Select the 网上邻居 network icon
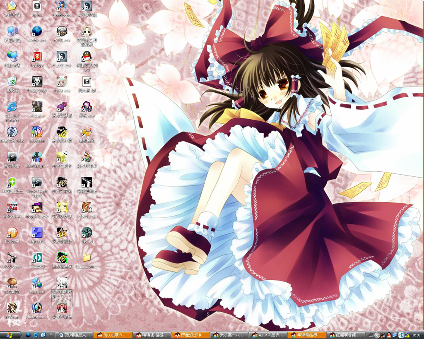The height and width of the screenshot is (339, 424). coord(12,59)
